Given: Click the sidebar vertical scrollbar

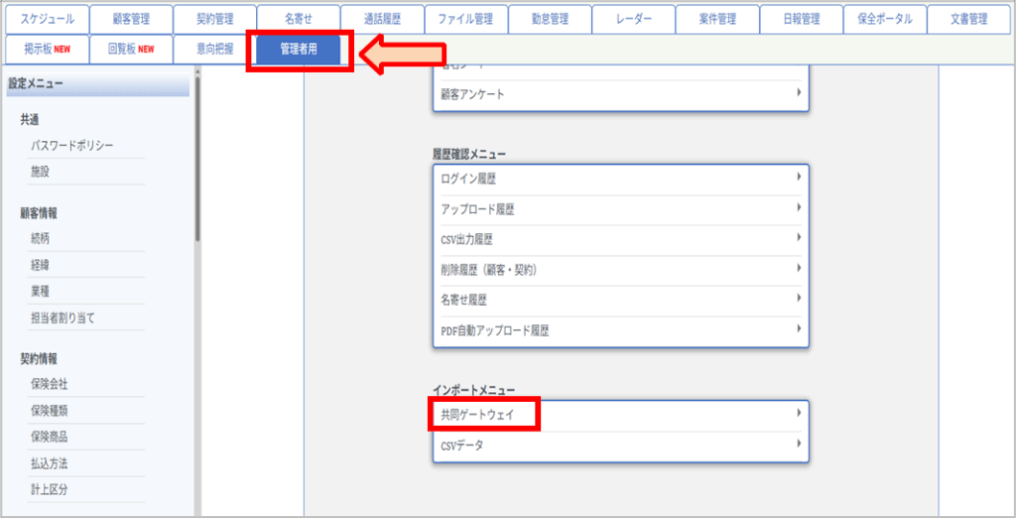Looking at the screenshot, I should (x=197, y=159).
